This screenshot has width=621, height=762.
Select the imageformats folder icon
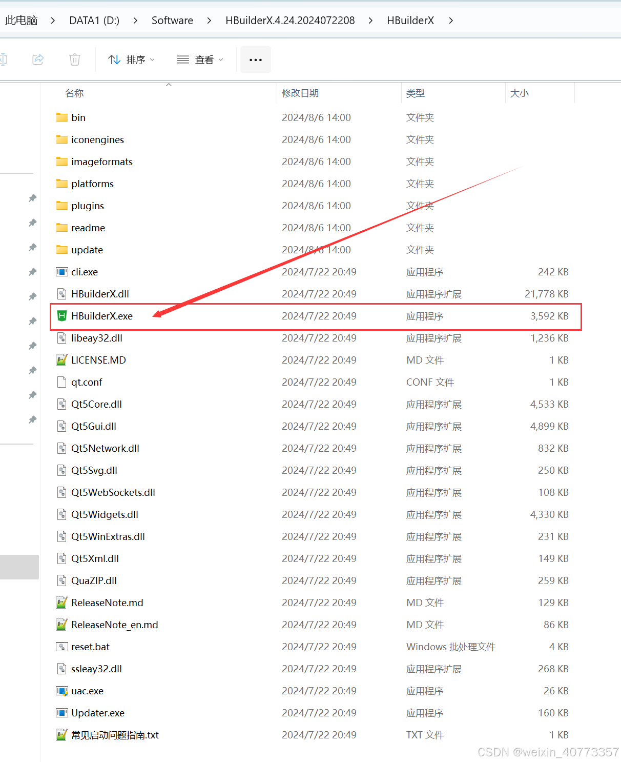pyautogui.click(x=62, y=162)
